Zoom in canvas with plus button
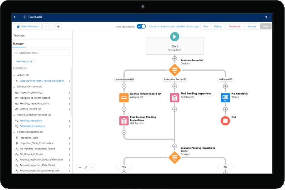Image resolution: width=285 pixels, height=190 pixels. pyautogui.click(x=92, y=167)
